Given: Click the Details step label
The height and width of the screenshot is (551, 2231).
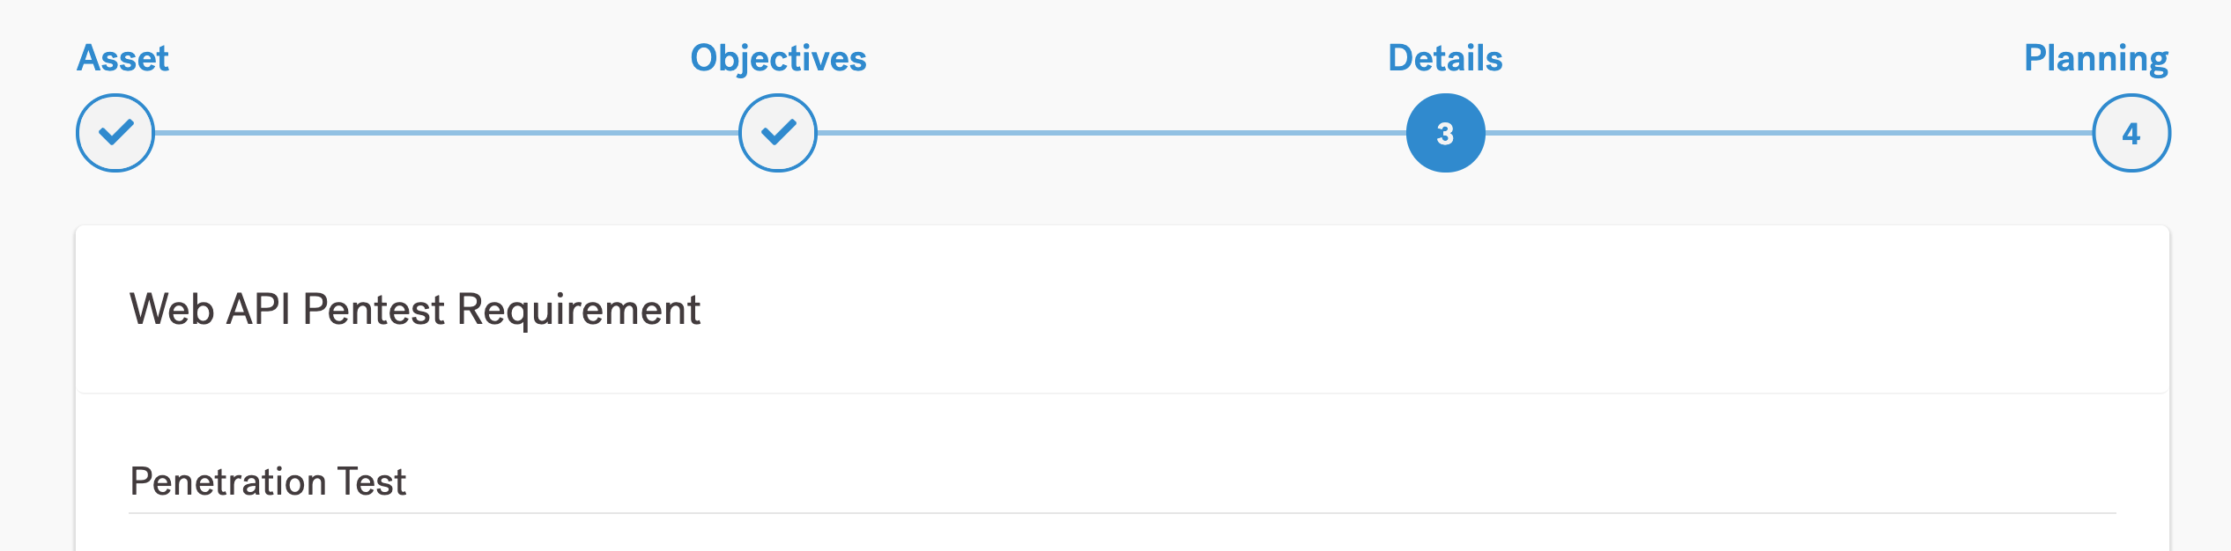Looking at the screenshot, I should tap(1445, 59).
